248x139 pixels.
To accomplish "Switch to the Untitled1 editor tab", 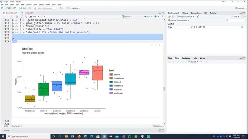I will [28, 13].
